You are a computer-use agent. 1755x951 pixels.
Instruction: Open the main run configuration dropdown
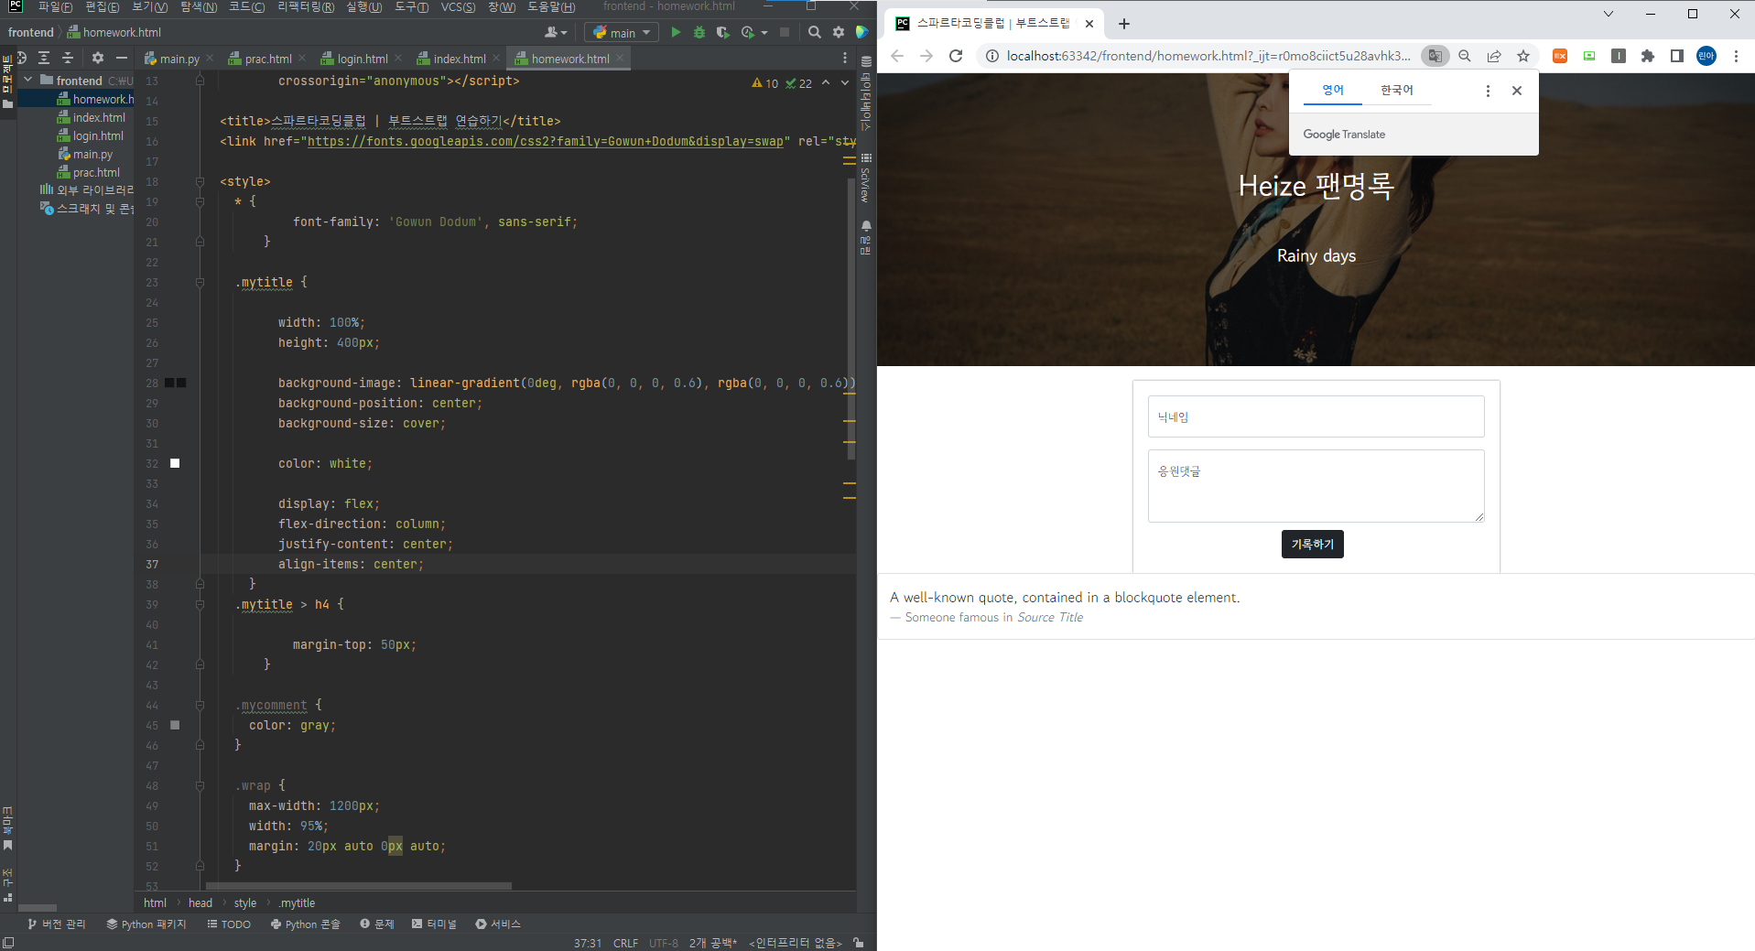click(622, 32)
